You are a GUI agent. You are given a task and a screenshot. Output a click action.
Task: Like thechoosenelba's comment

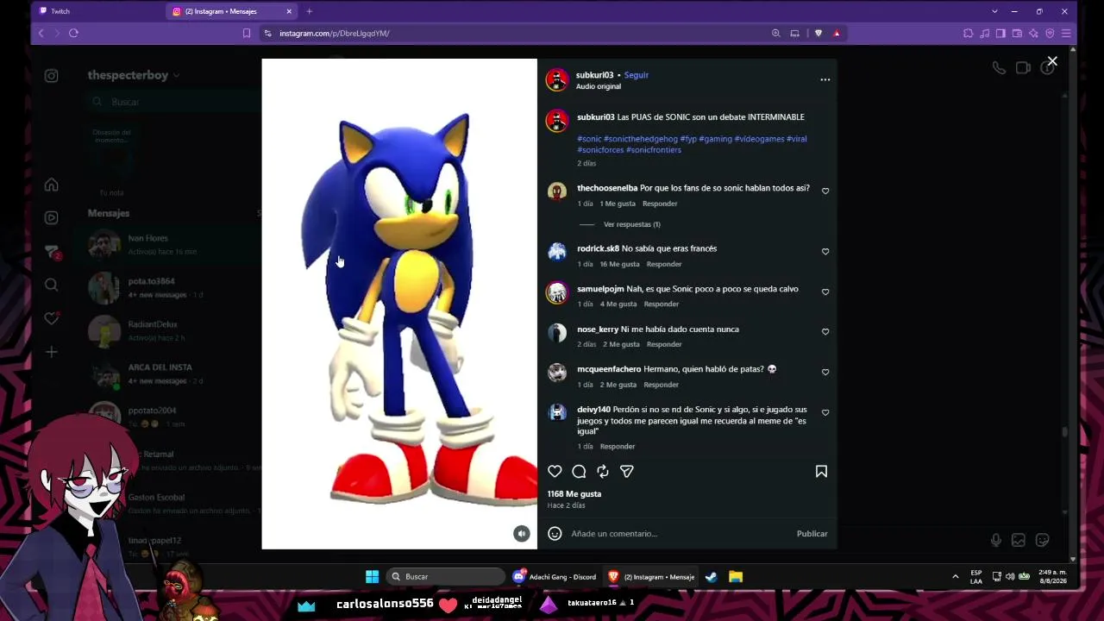(825, 191)
